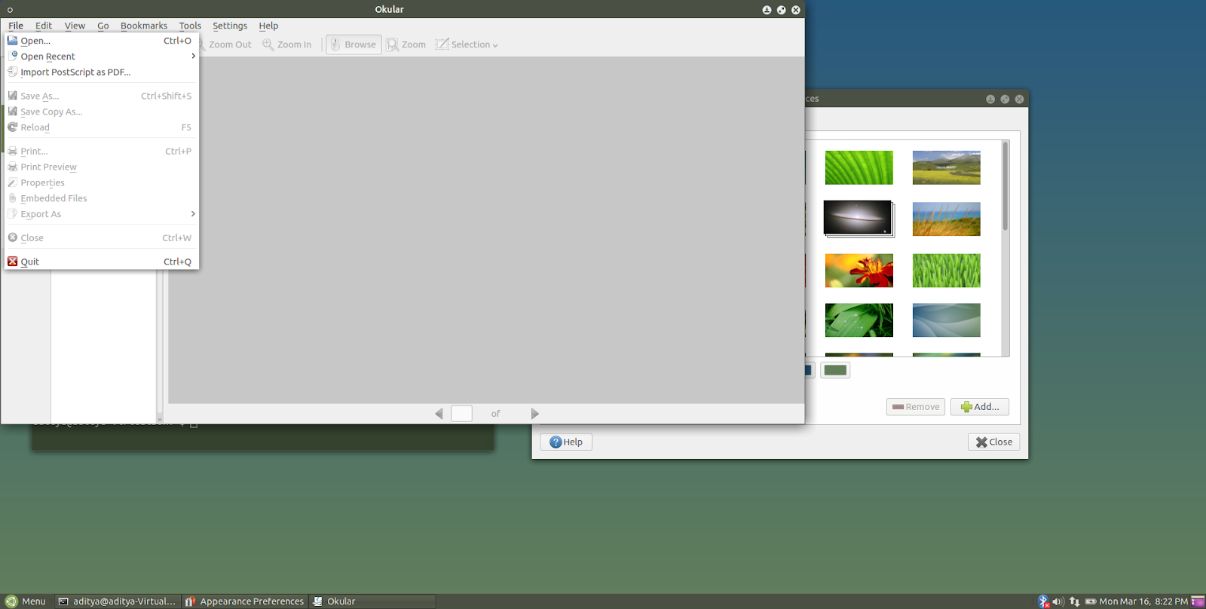Click the battery tray icon
Image resolution: width=1206 pixels, height=609 pixels.
tap(1091, 601)
